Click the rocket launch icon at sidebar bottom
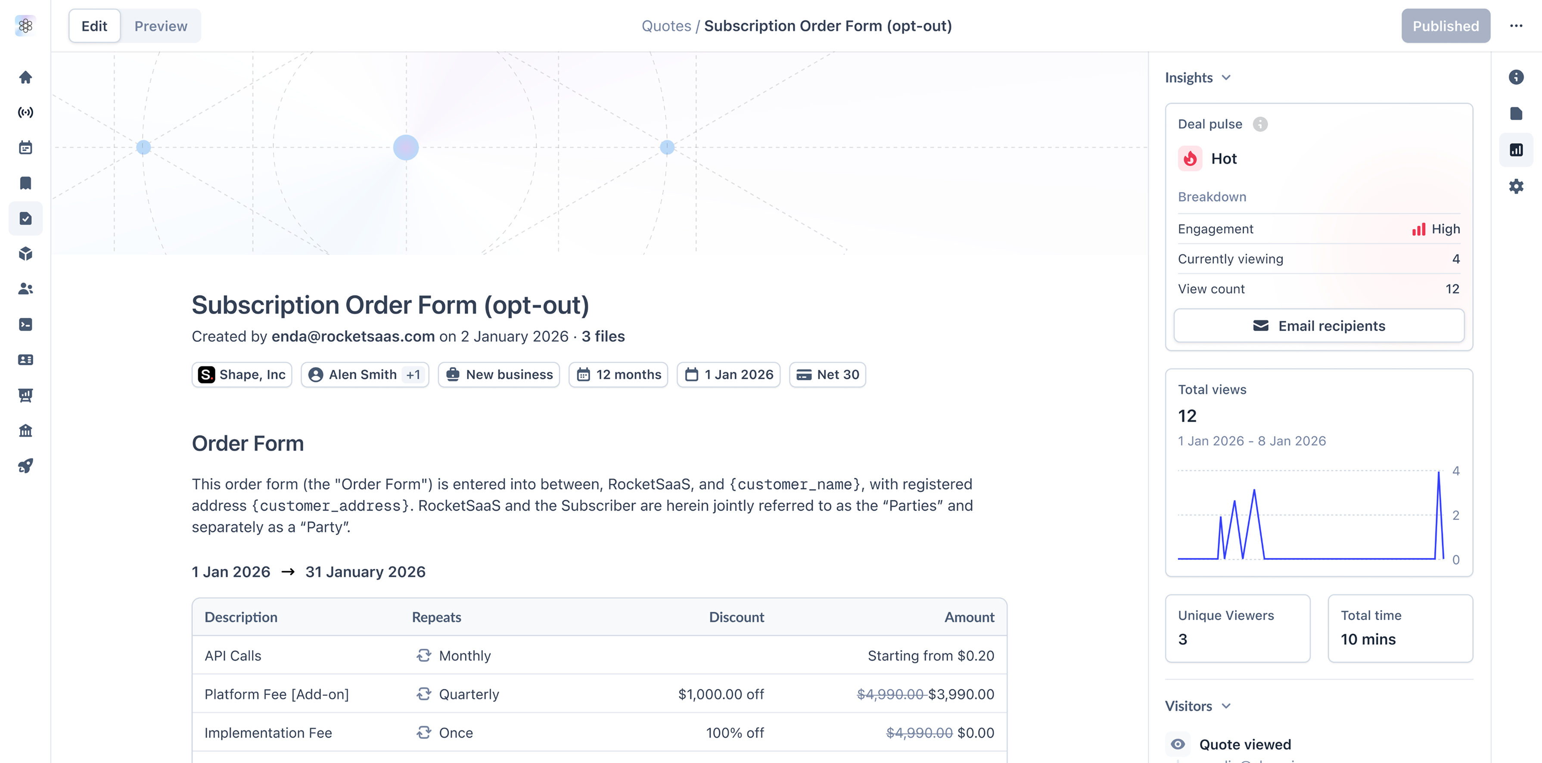 pyautogui.click(x=25, y=466)
